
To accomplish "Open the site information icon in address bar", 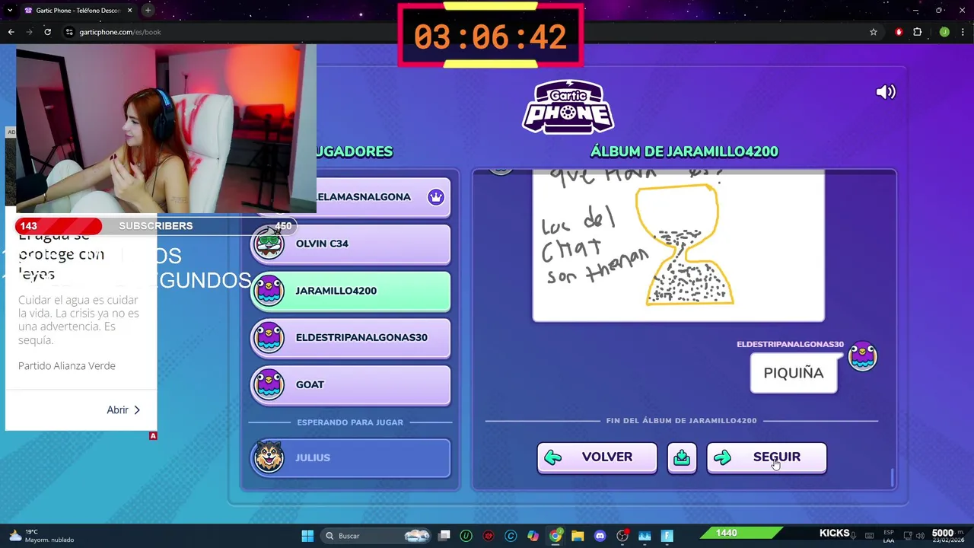I will pos(69,32).
